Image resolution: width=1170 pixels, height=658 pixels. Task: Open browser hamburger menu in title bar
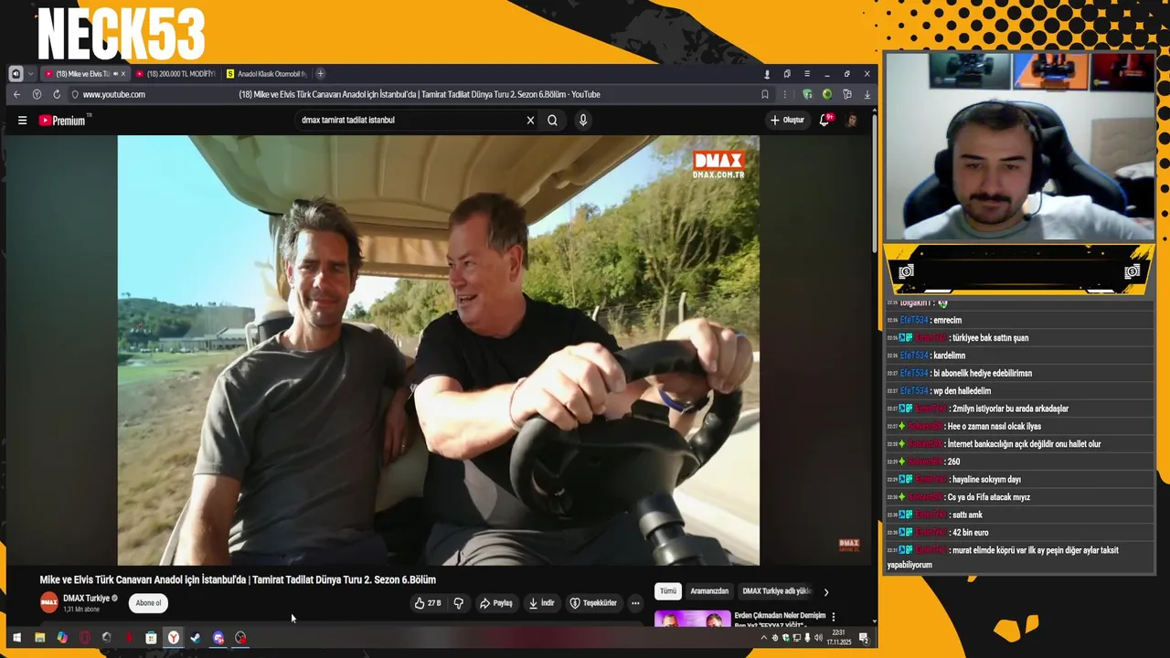coord(807,74)
